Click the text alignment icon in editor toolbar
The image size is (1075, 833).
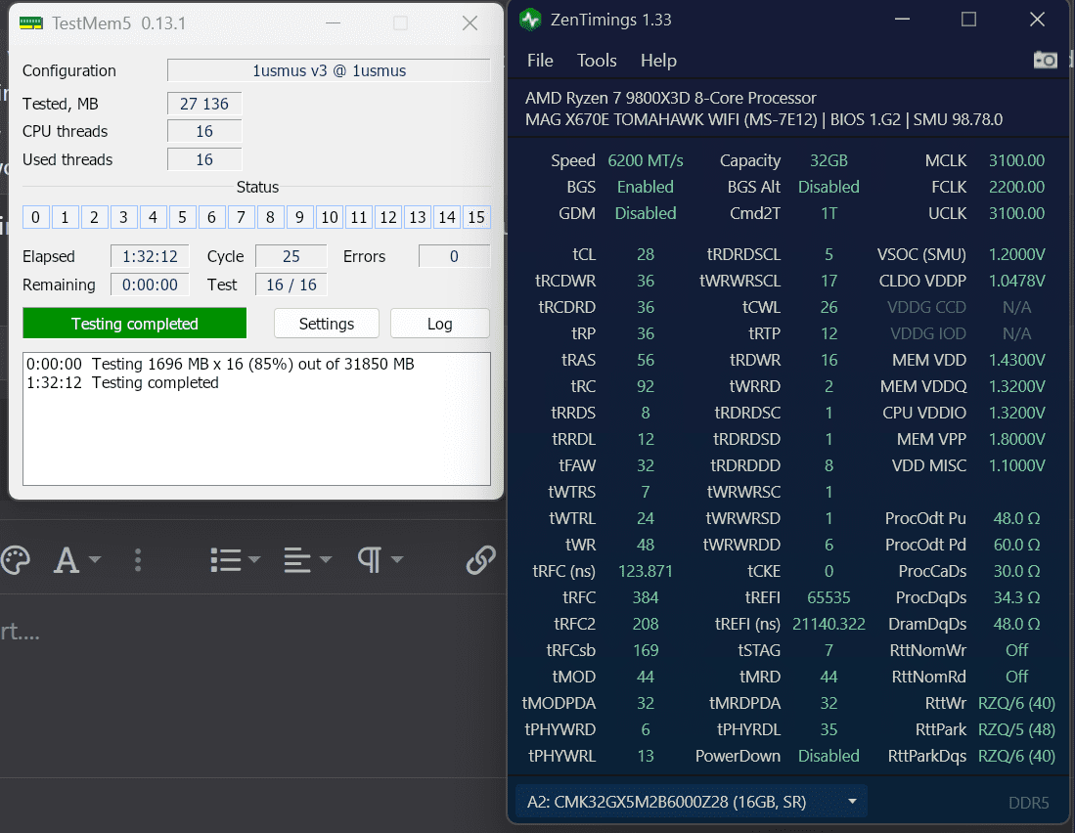(x=297, y=559)
